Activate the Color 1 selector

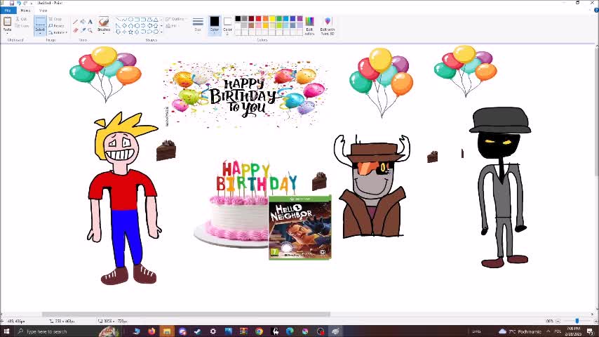pos(214,24)
